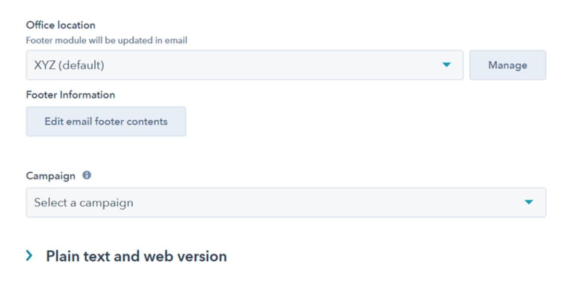Click the Campaign label
The image size is (577, 292).
coord(50,176)
